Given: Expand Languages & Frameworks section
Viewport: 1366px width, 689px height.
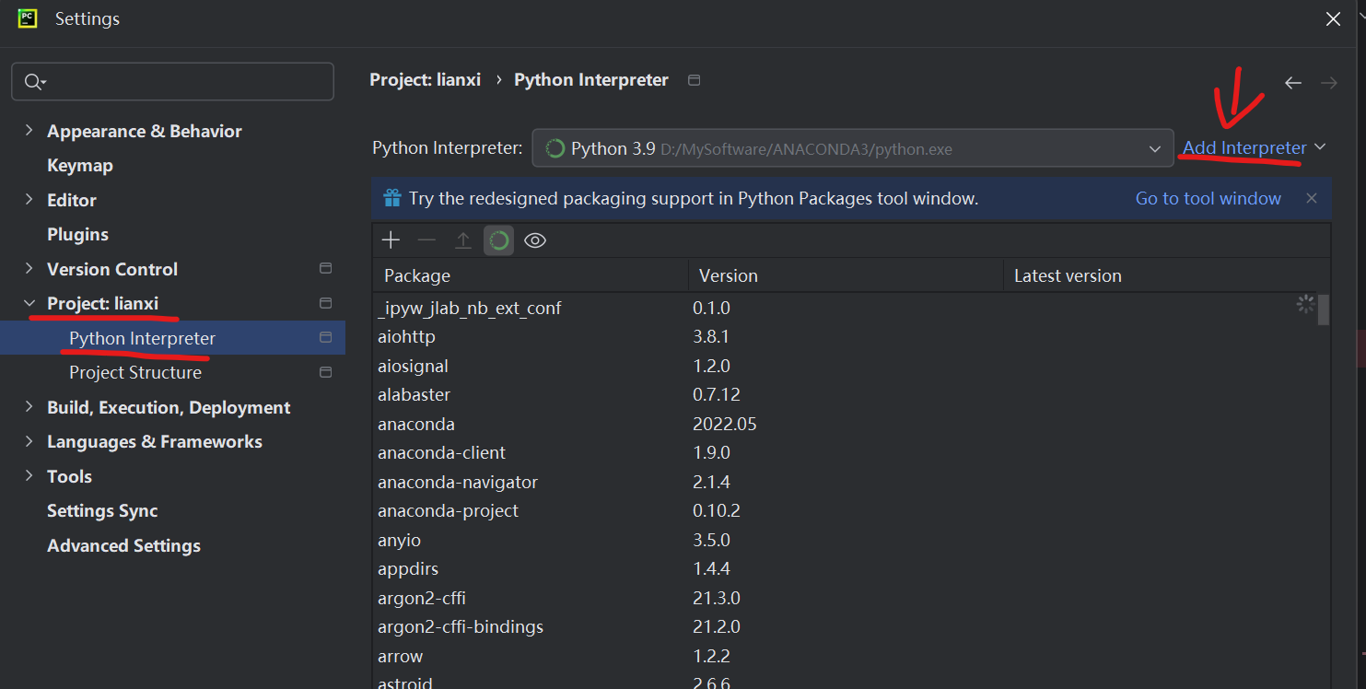Looking at the screenshot, I should tap(29, 441).
